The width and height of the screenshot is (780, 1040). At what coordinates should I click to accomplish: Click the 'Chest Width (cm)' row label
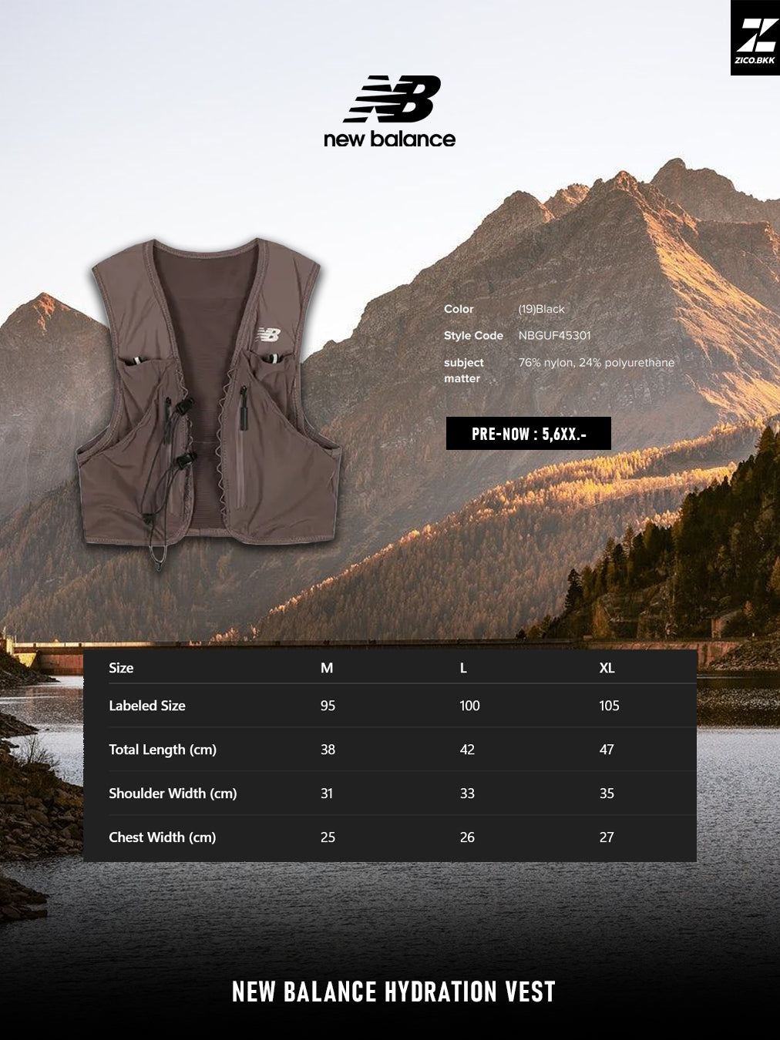click(x=163, y=837)
